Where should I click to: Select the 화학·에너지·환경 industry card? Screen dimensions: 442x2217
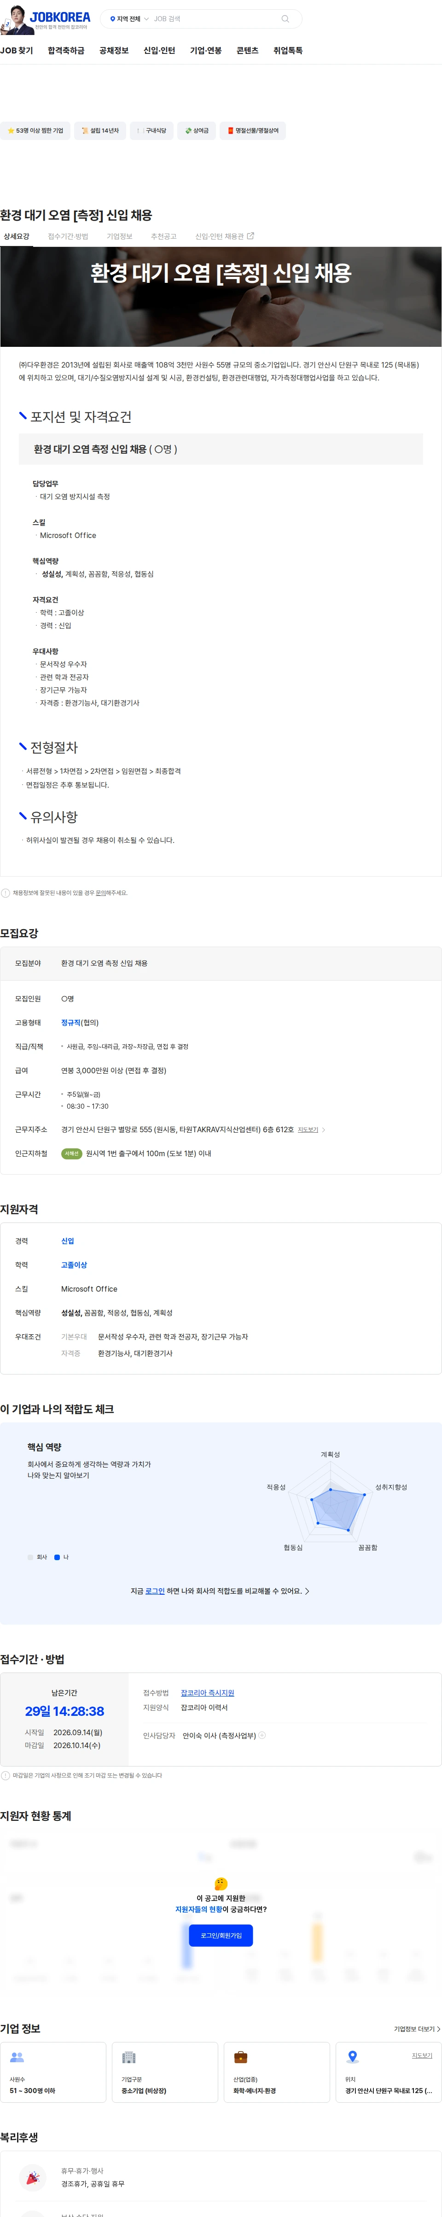[x=277, y=2071]
